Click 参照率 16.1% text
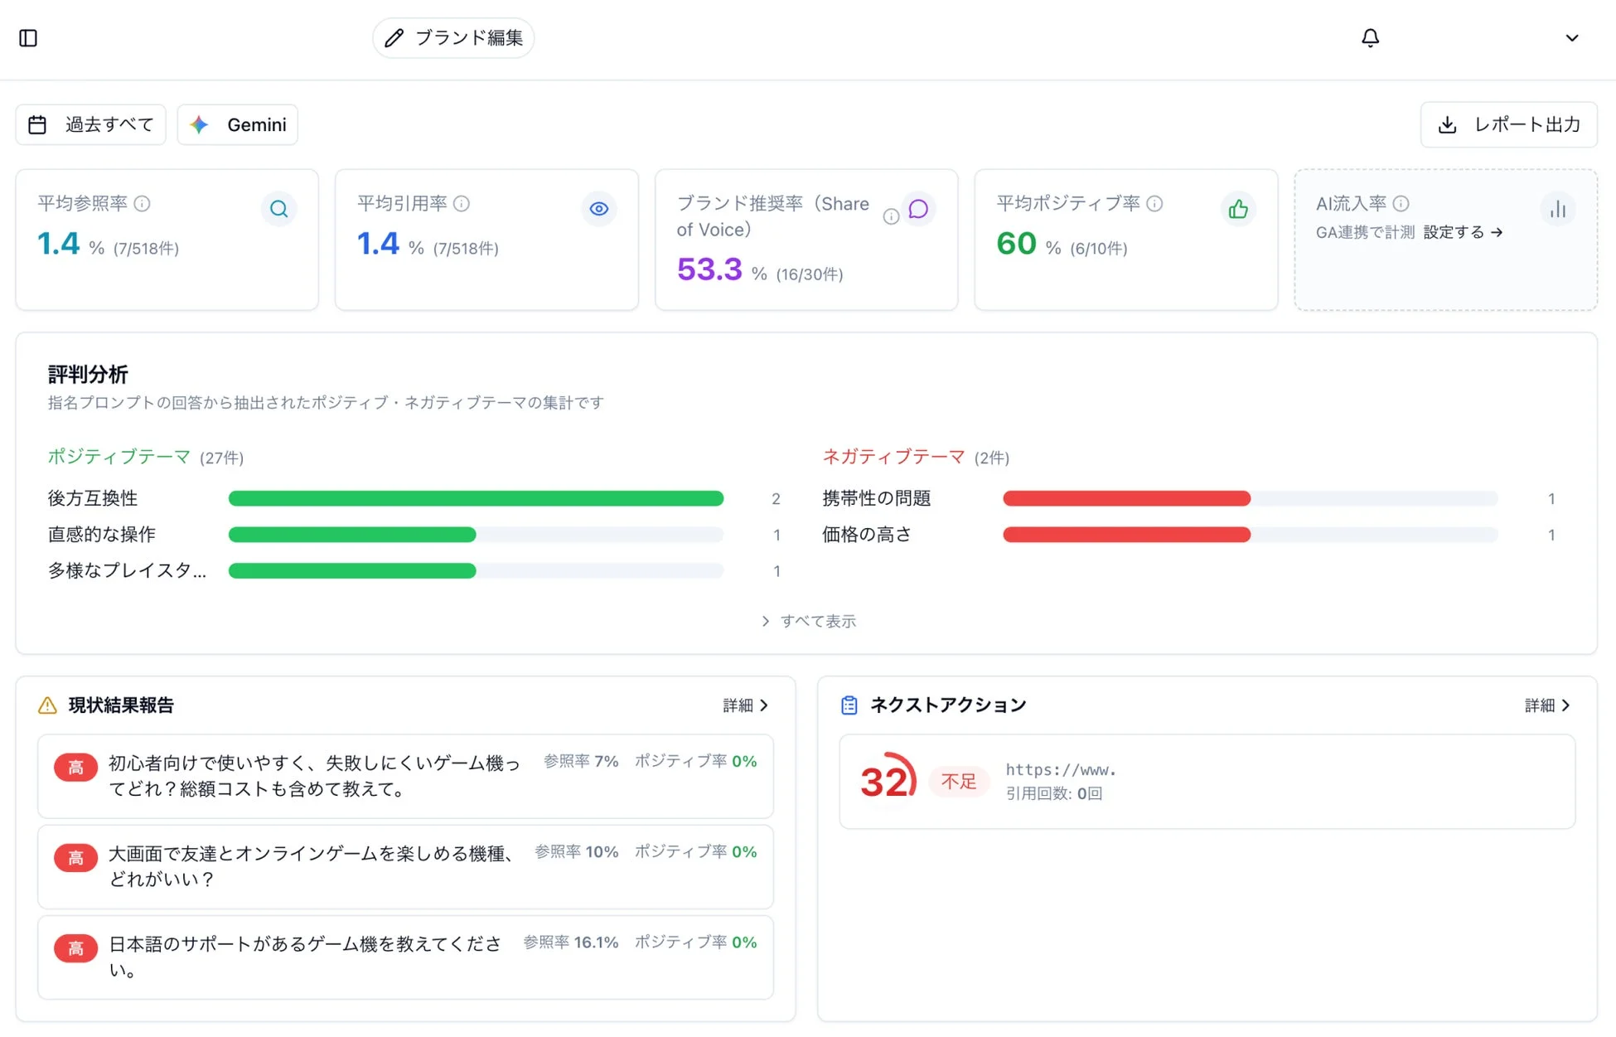 [571, 943]
